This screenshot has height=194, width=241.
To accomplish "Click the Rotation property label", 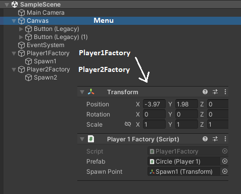I will click(x=98, y=114).
